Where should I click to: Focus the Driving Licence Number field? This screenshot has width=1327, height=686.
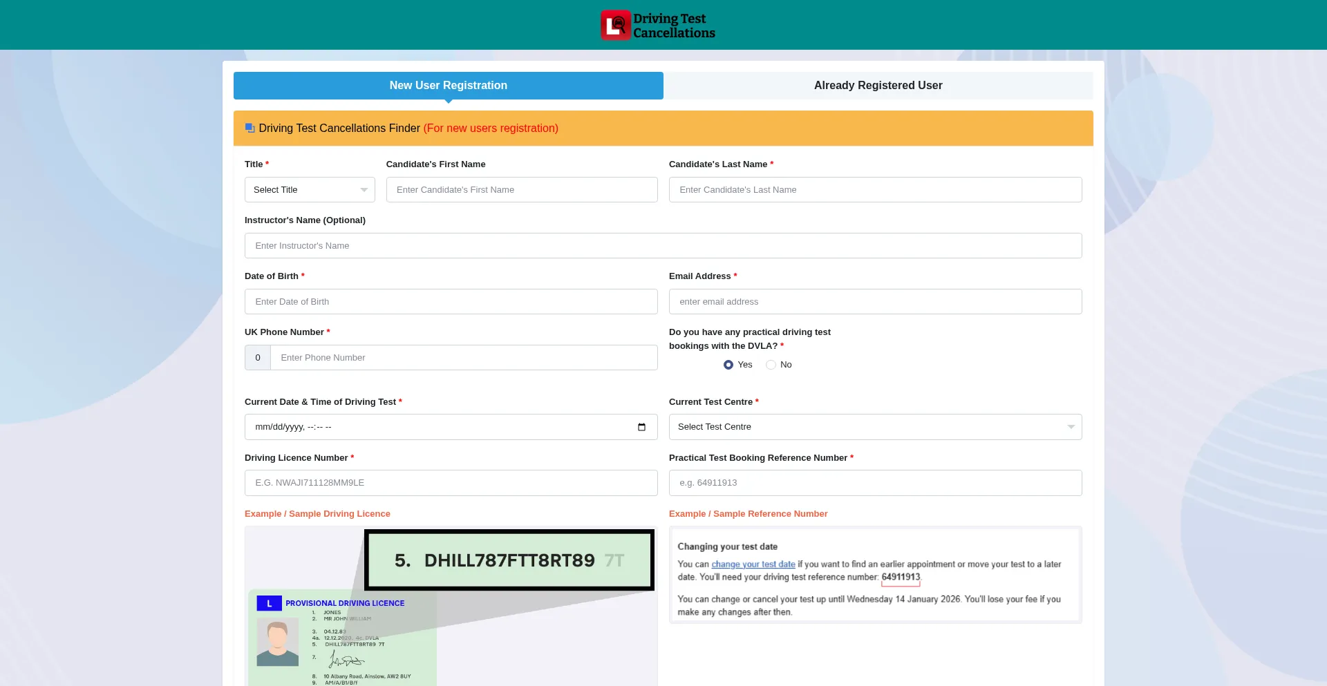click(x=451, y=483)
